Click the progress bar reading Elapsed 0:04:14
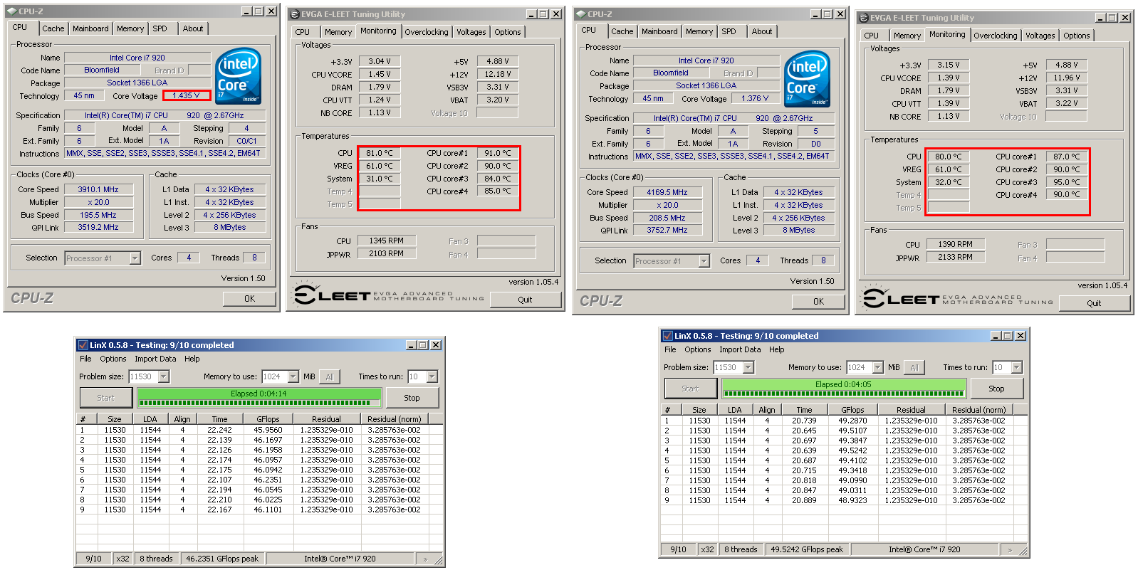 click(259, 398)
